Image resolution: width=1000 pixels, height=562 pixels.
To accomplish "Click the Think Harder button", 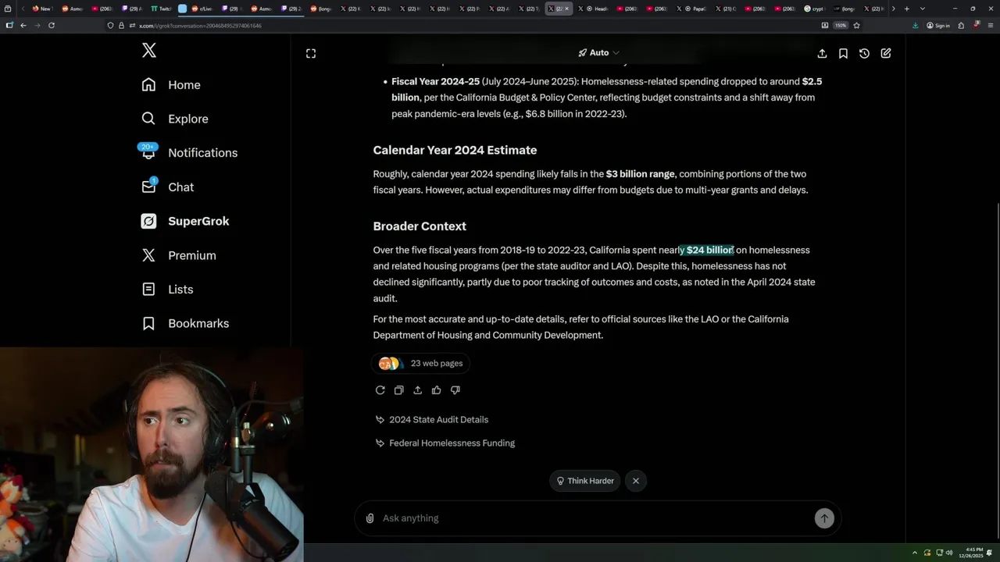I will [584, 481].
